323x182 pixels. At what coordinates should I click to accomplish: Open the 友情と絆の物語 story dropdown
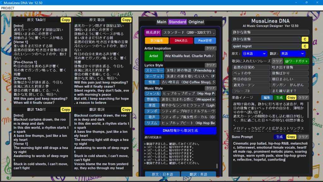pyautogui.click(x=190, y=70)
